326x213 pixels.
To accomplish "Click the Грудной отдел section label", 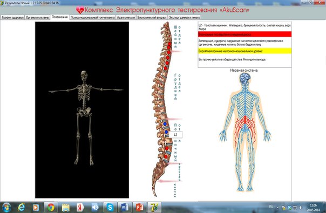I will 178,87.
